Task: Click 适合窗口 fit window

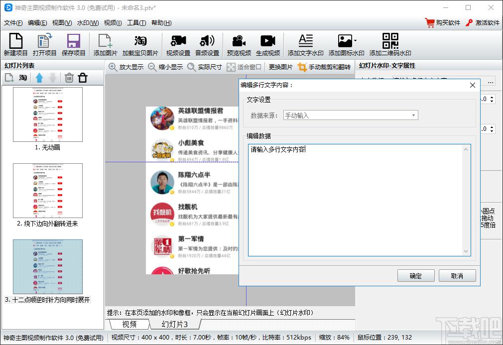Action: click(x=244, y=67)
